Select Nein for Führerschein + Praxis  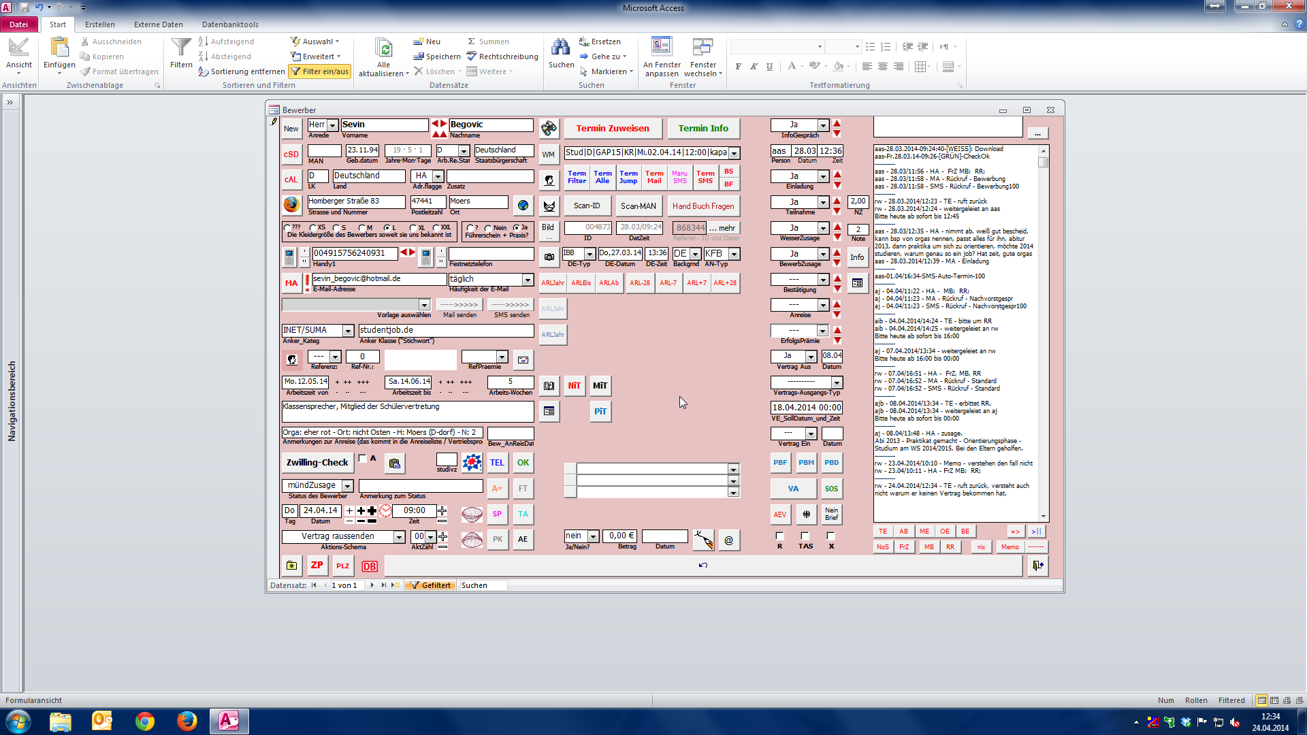(488, 228)
